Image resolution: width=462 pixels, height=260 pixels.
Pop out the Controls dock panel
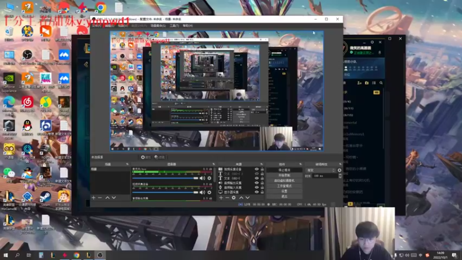coord(300,164)
